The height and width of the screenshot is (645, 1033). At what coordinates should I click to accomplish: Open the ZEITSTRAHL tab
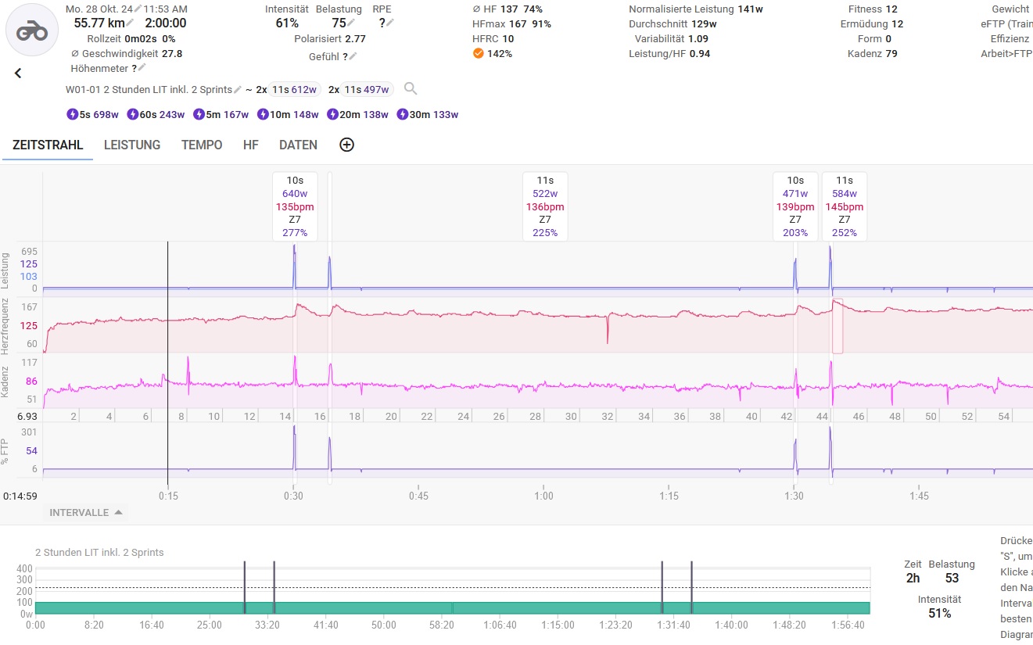point(48,145)
